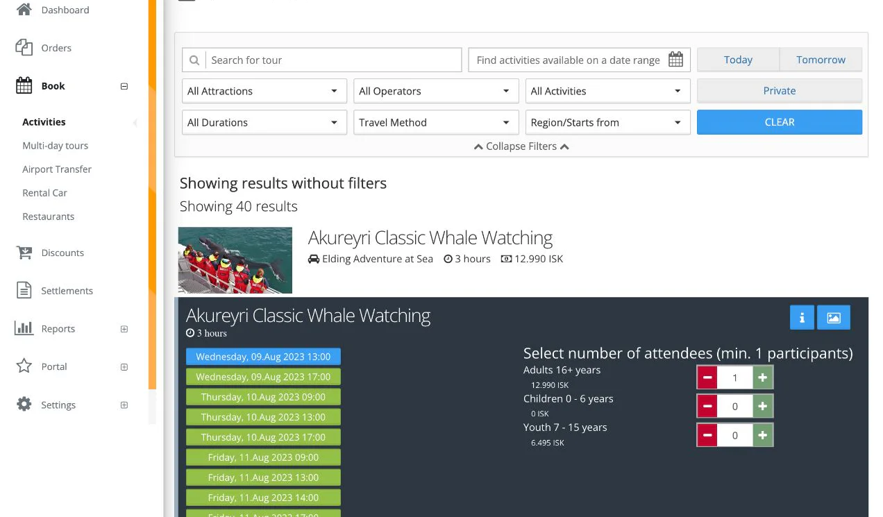Select Rental Car submenu item
This screenshot has height=517, width=883.
44,193
